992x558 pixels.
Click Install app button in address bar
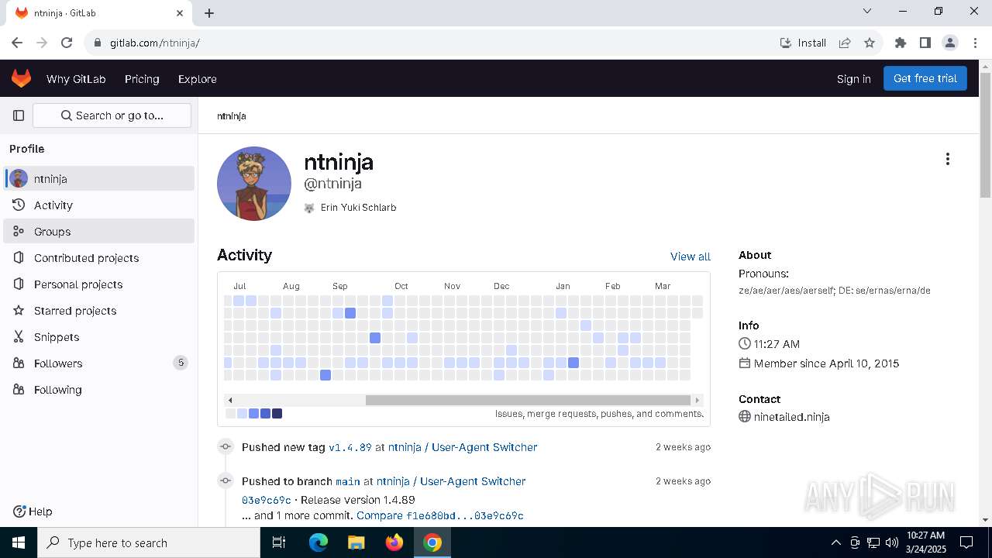coord(803,43)
